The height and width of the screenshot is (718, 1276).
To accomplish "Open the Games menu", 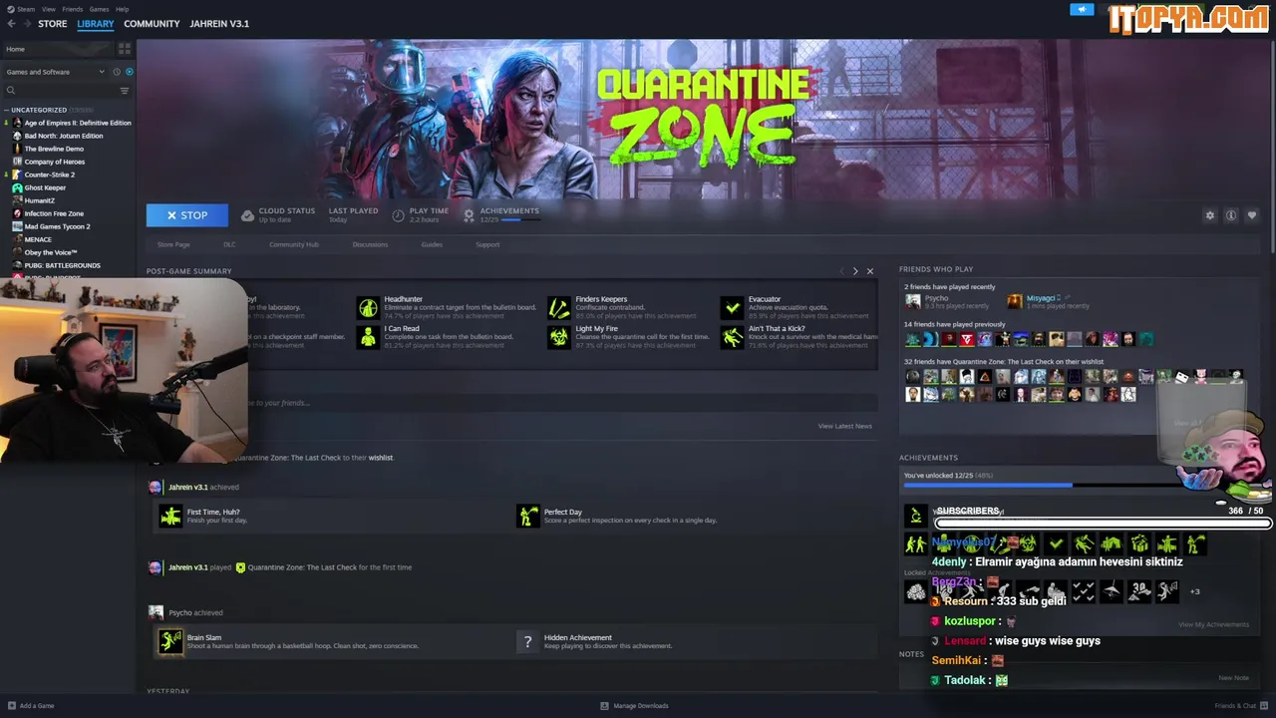I will coord(99,9).
